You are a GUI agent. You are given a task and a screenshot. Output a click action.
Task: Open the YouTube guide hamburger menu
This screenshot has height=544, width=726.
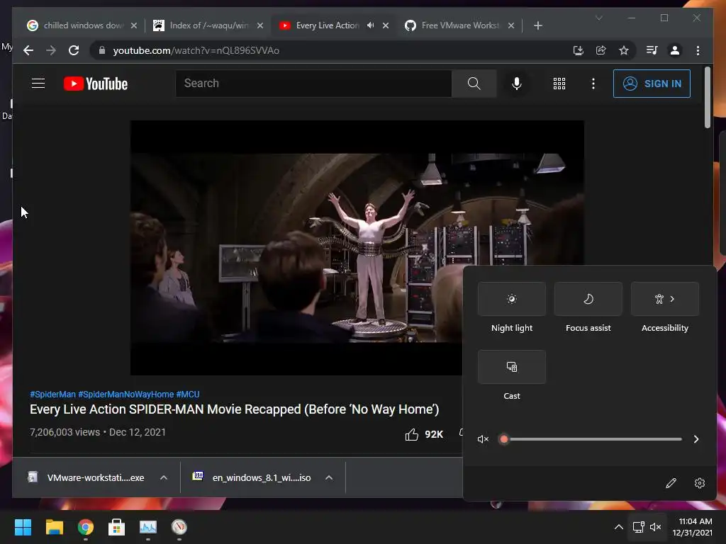click(38, 84)
